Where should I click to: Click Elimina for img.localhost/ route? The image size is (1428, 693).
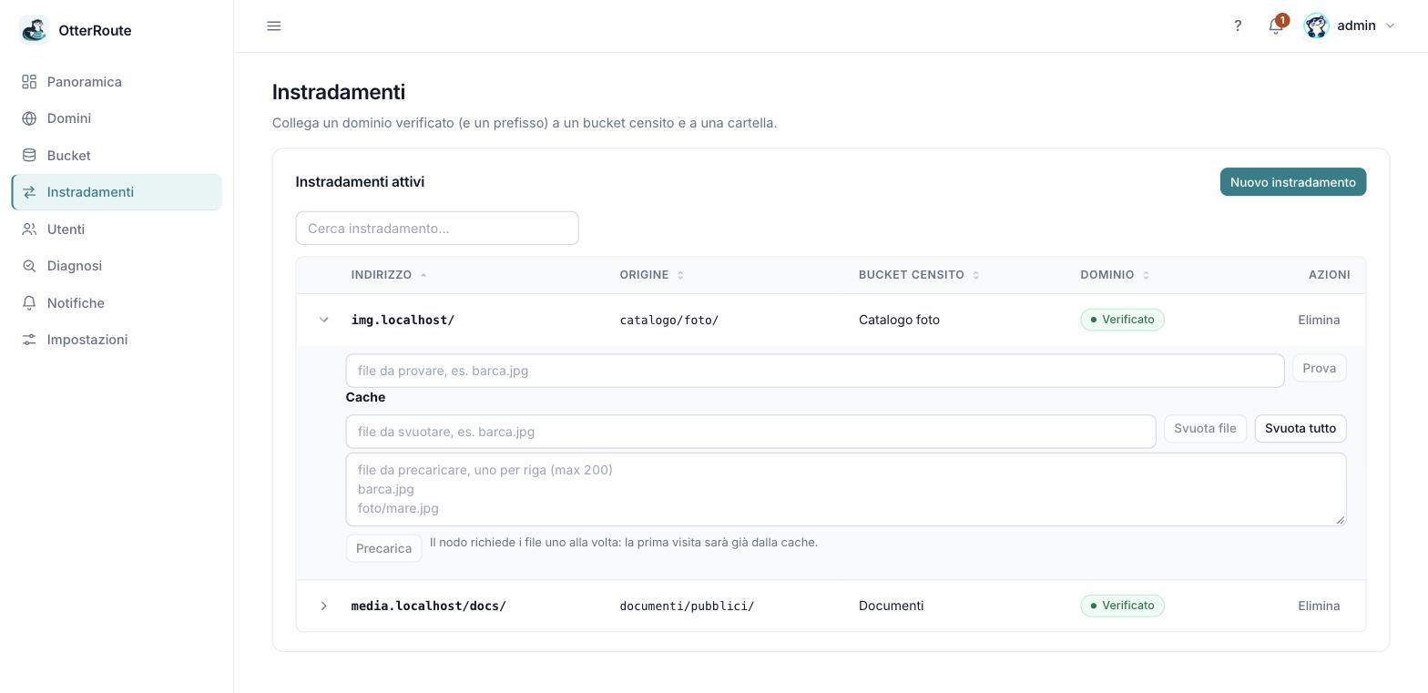1319,320
